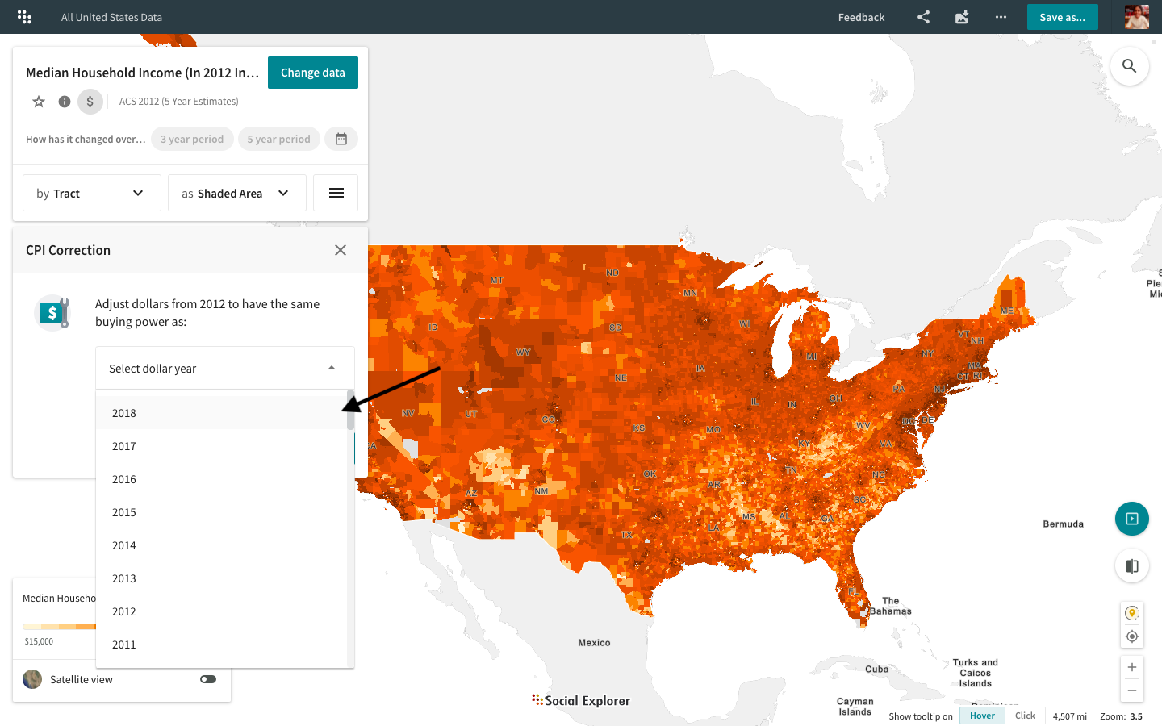Collapse the Select dollar year dropdown
The height and width of the screenshot is (726, 1162).
click(x=331, y=369)
